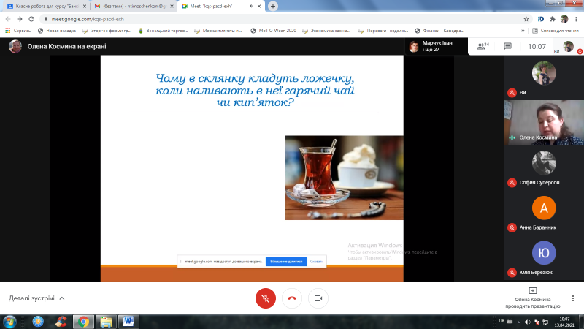The width and height of the screenshot is (584, 329).
Task: Switch to the Класна робота для курсу tab
Action: (x=47, y=7)
